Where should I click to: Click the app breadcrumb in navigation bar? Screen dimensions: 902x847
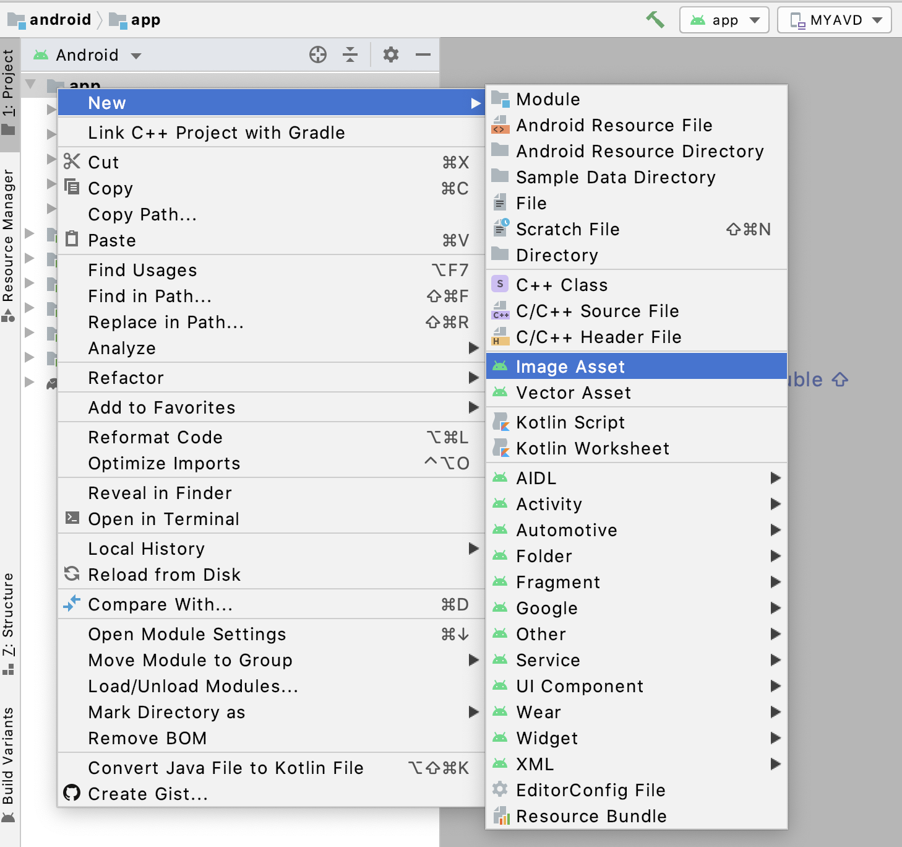click(x=135, y=20)
